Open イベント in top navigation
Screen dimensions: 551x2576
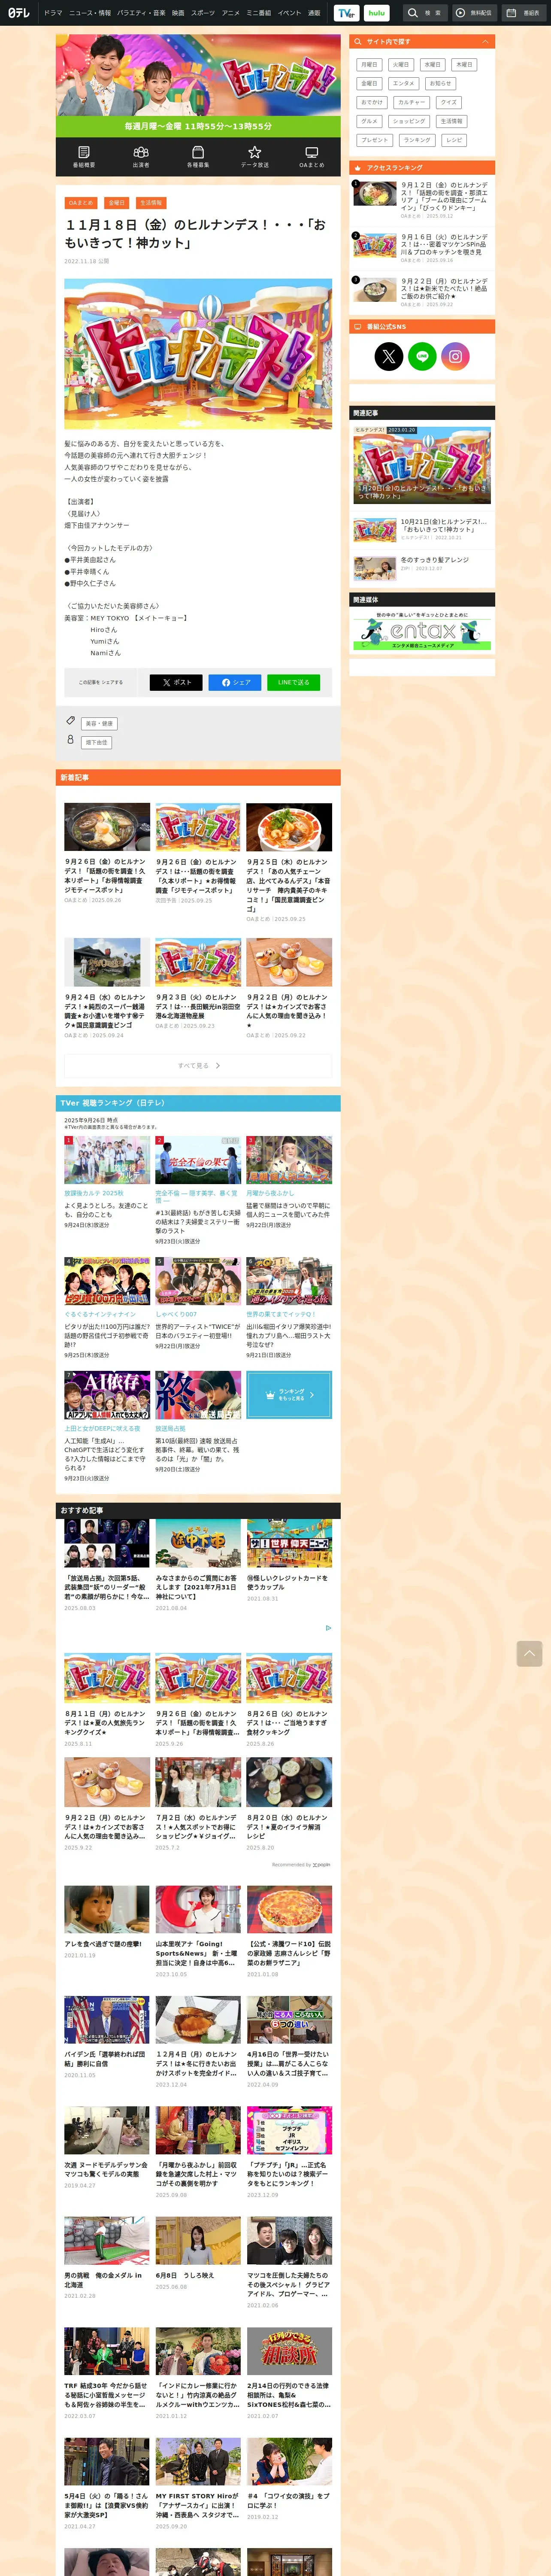pos(289,13)
